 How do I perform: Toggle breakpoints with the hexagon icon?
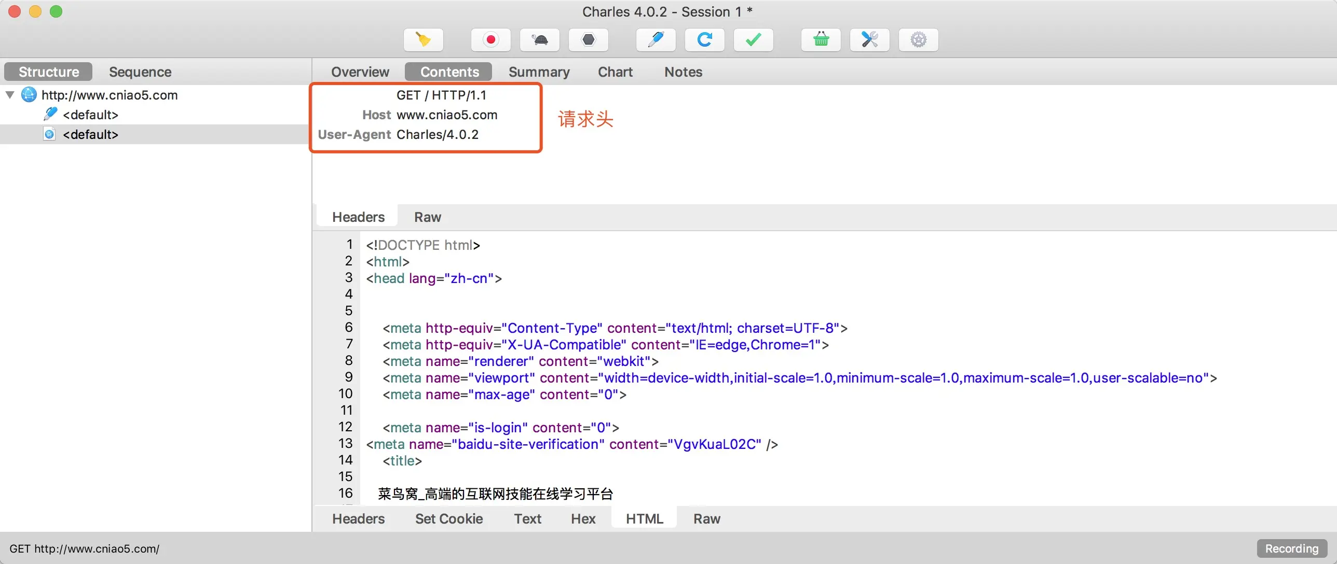pyautogui.click(x=588, y=40)
